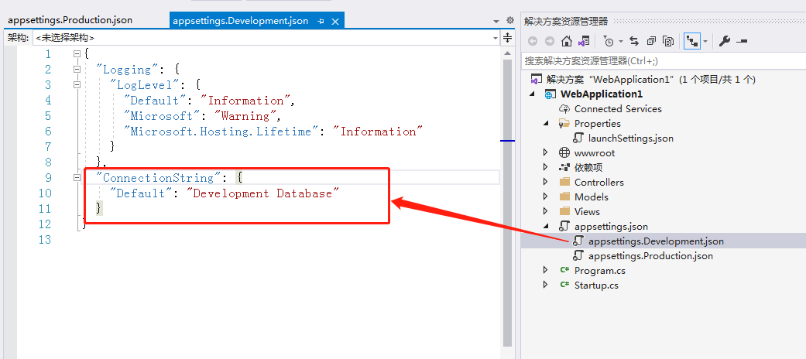Open Properties using the wrench icon
Image resolution: width=806 pixels, height=359 pixels.
[724, 42]
